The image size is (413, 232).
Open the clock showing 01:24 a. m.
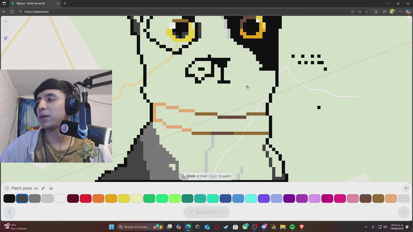[397, 227]
